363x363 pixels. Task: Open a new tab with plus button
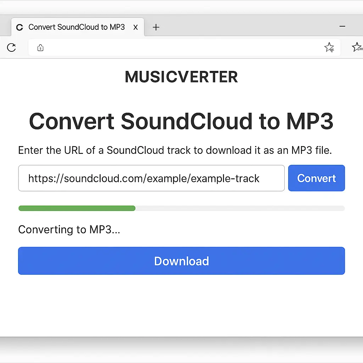click(156, 27)
